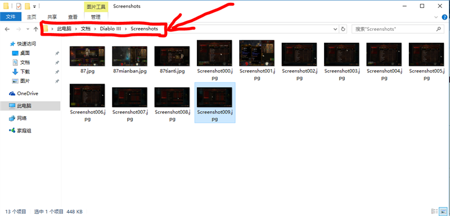Open the recent locations dropdown arrow
This screenshot has width=450, height=216.
(28, 29)
